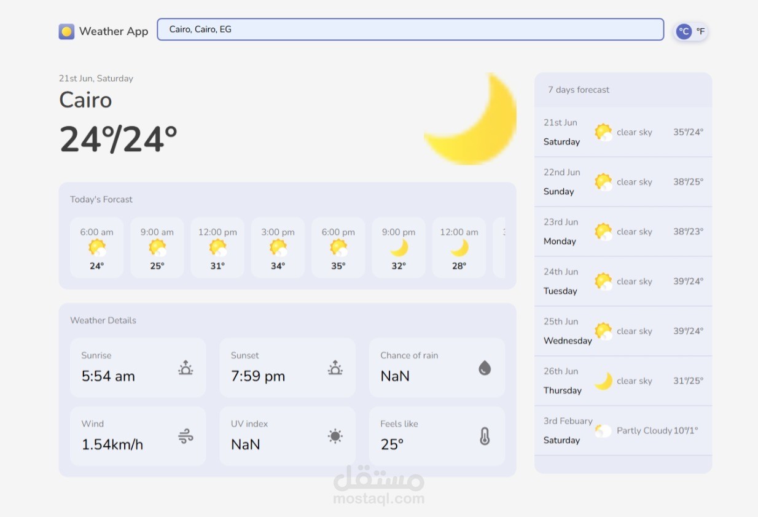This screenshot has height=517, width=758.
Task: Click the 31° temperature at 12:00 pm
Action: pos(217,266)
